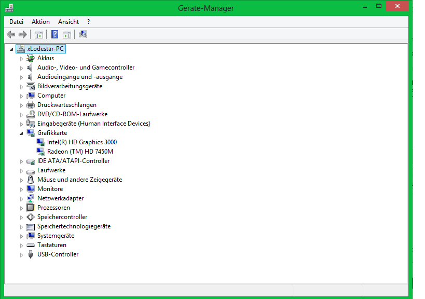Expand the Laufwerke category

[x=21, y=171]
